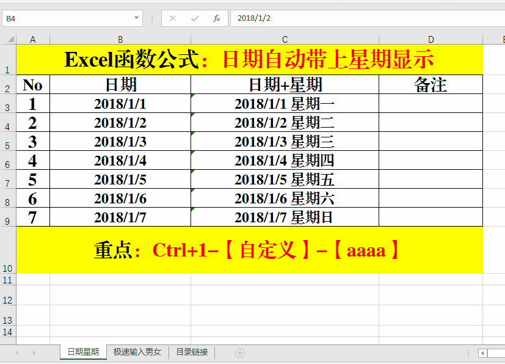
Task: Click horizontal scrollbar left arrow
Action: point(482,353)
